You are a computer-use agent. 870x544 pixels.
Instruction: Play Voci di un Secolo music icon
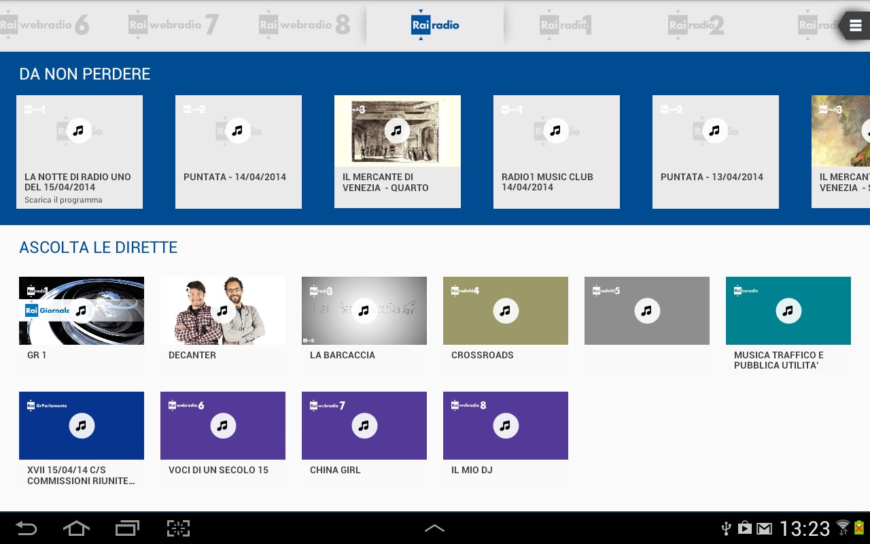pyautogui.click(x=223, y=426)
